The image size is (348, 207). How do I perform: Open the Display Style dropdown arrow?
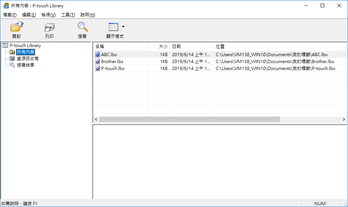[123, 27]
